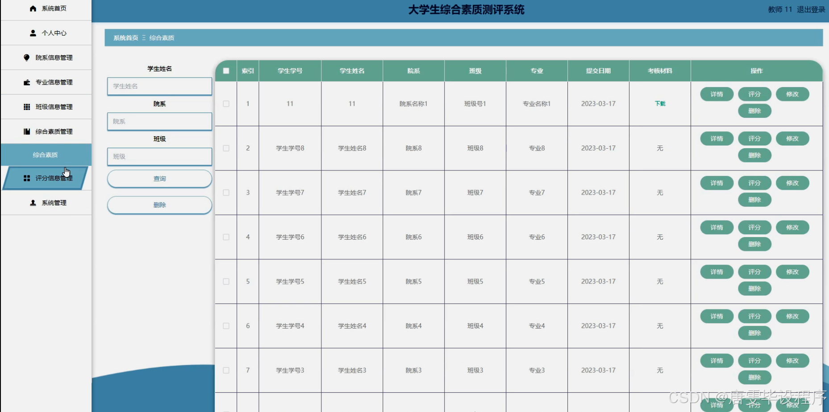The width and height of the screenshot is (829, 412).
Task: Click 删除 in row 学生学号5
Action: (754, 288)
